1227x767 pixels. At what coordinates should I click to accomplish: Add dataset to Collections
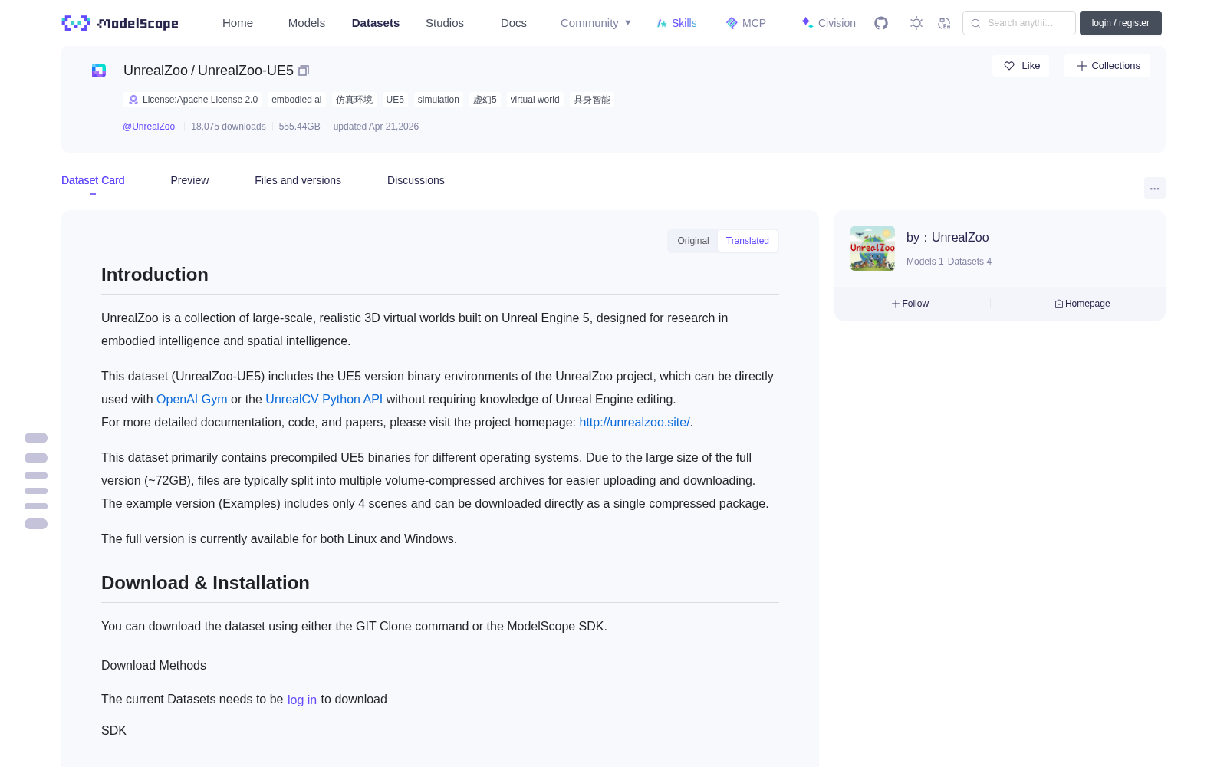click(x=1108, y=66)
